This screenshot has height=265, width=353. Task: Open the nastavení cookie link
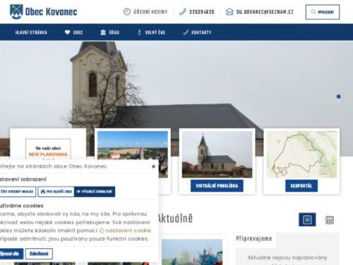pos(128,230)
